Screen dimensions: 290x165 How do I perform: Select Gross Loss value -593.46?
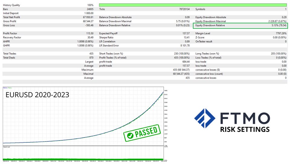(89, 25)
